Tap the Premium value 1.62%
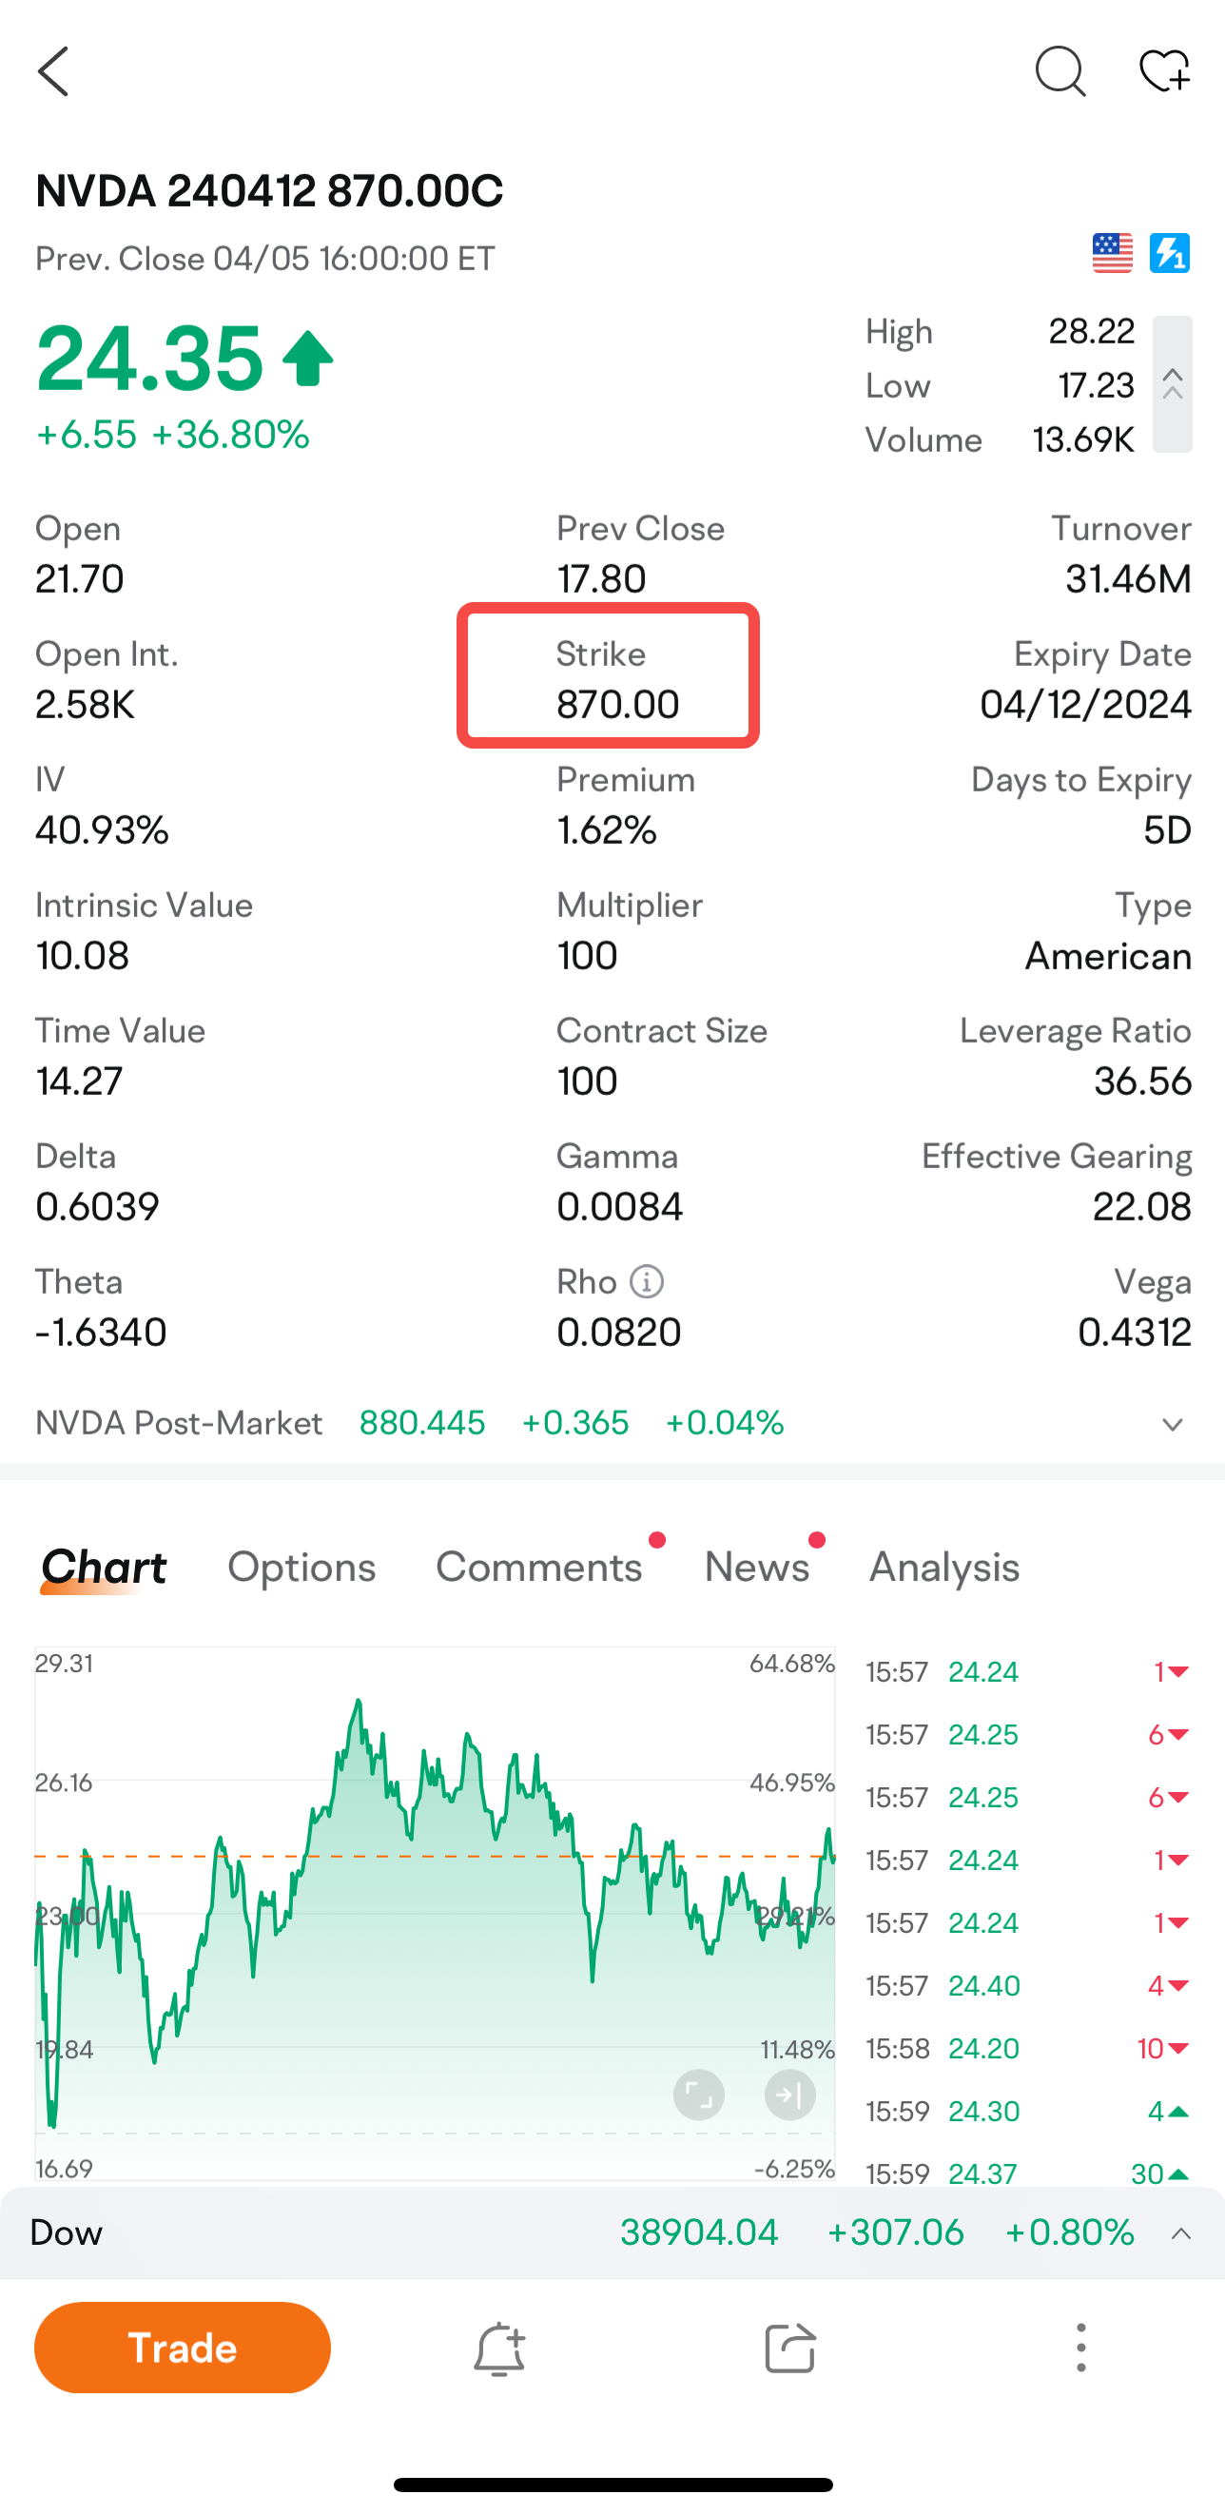Image resolution: width=1225 pixels, height=2514 pixels. click(606, 830)
